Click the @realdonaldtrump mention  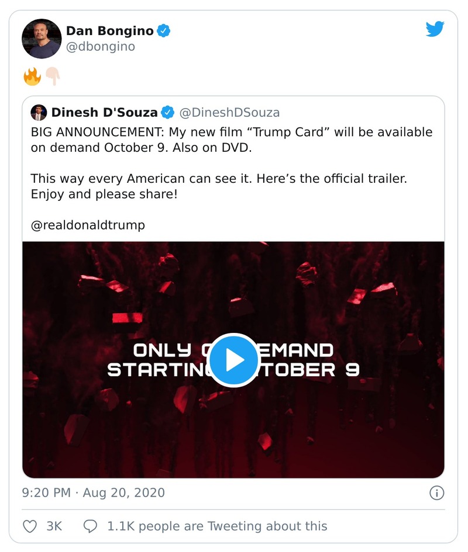tap(88, 225)
